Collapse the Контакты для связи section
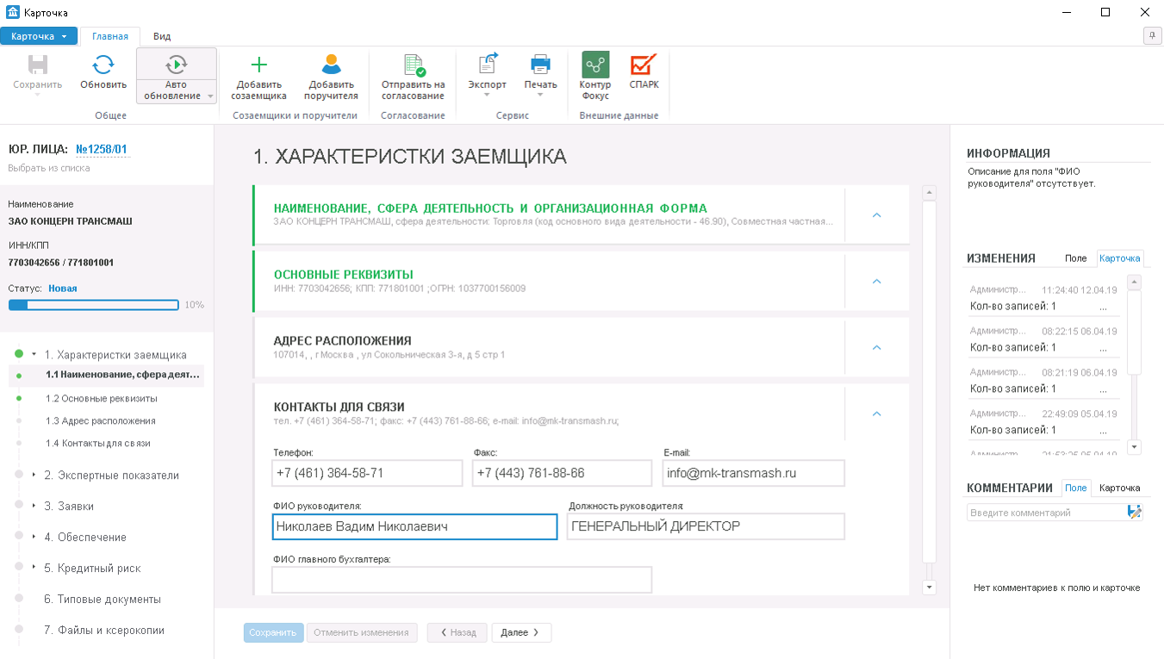 pos(876,414)
